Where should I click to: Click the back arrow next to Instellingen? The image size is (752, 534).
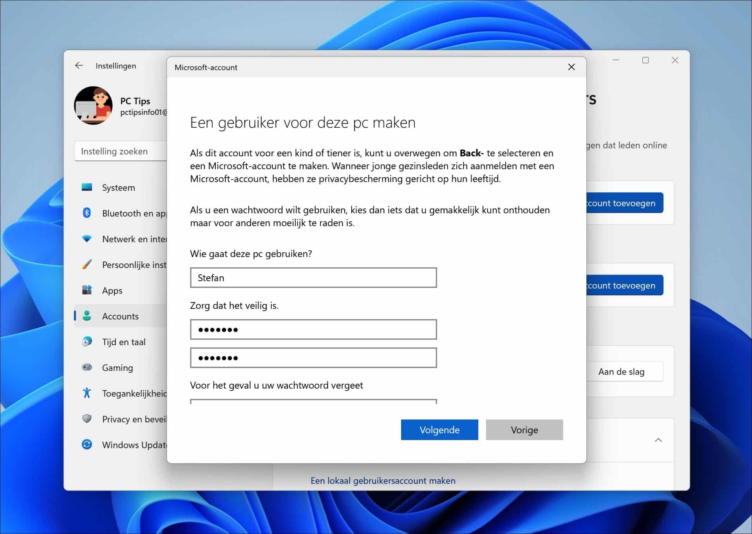point(79,65)
